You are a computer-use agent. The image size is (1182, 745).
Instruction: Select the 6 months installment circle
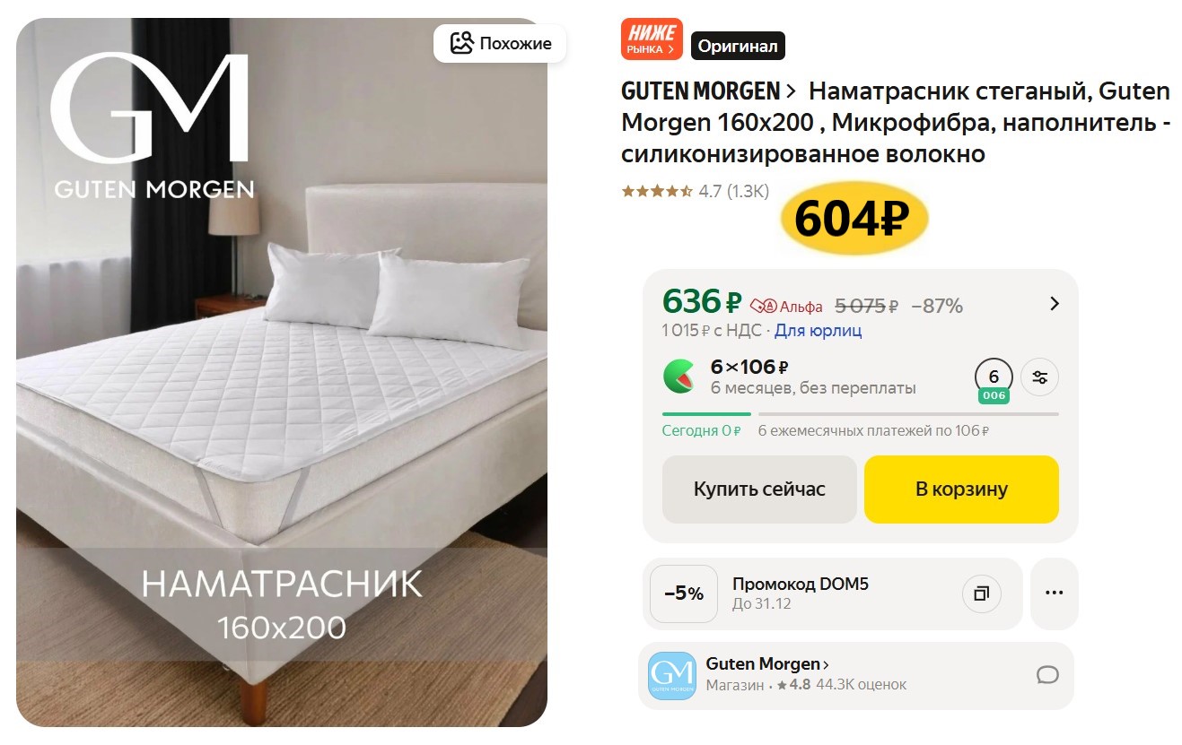click(994, 380)
